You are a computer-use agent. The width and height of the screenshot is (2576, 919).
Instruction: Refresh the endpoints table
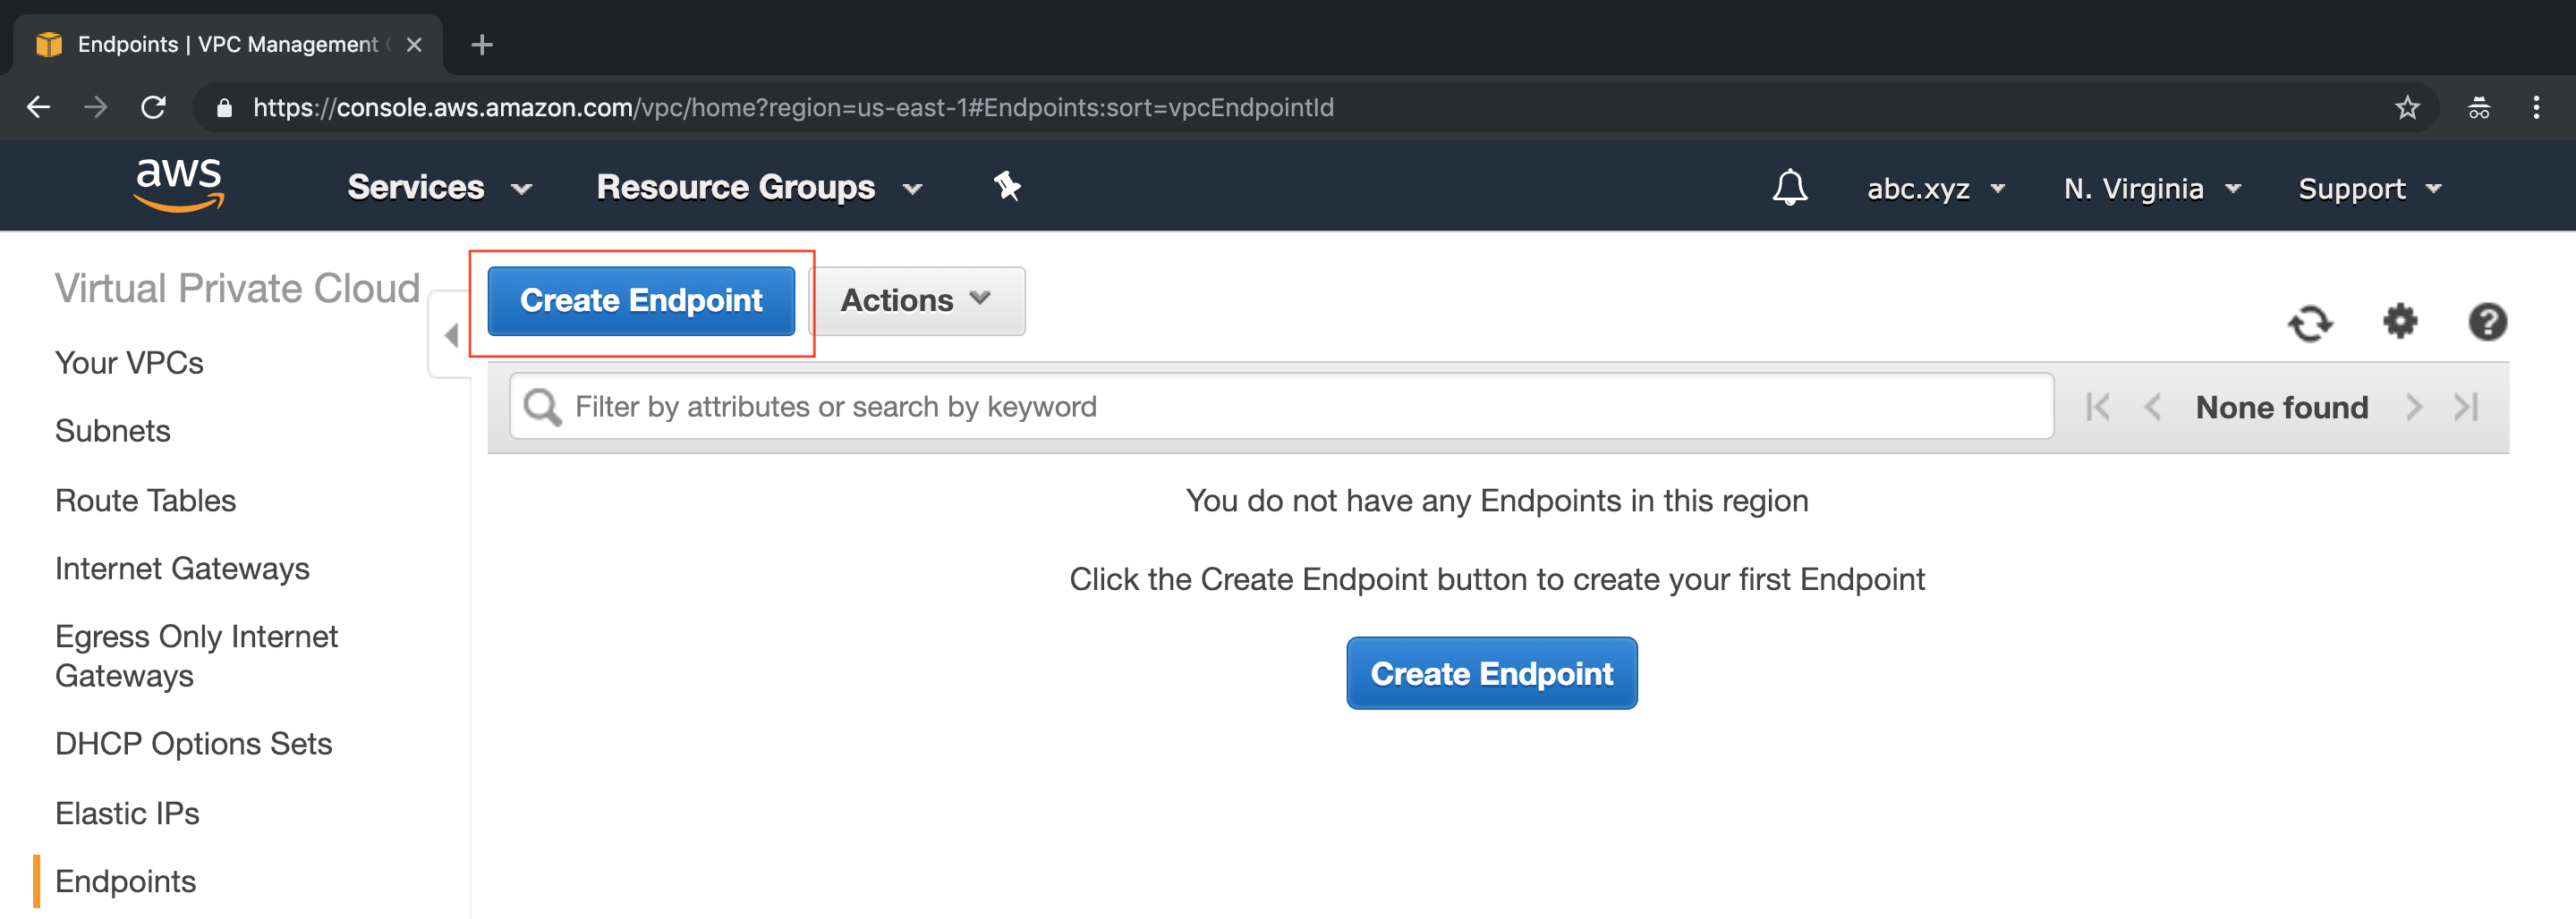(2310, 323)
